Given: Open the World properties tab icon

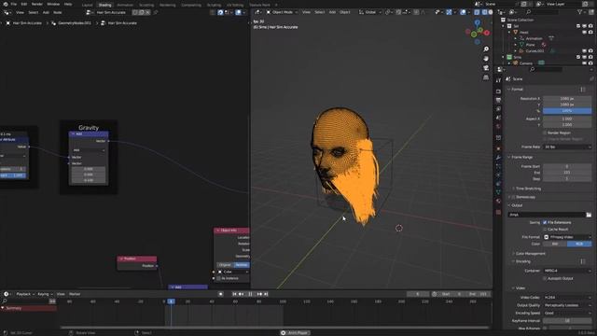Looking at the screenshot, I should point(498,127).
